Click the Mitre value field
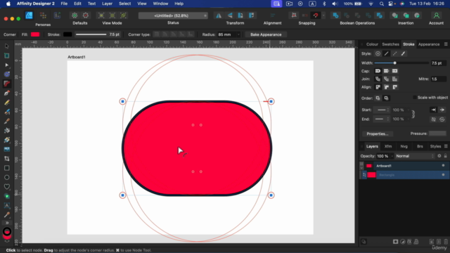The height and width of the screenshot is (253, 450). coord(439,79)
